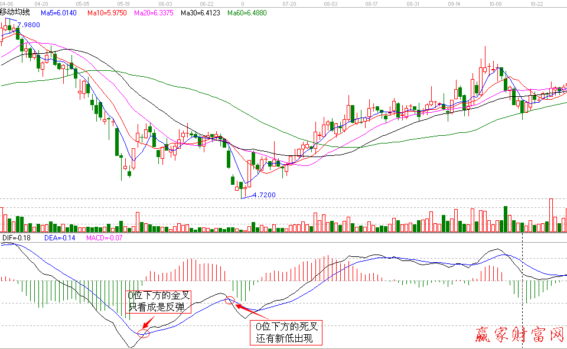Select the 10-08 date on the time axis
This screenshot has height=349, width=567.
pos(494,4)
